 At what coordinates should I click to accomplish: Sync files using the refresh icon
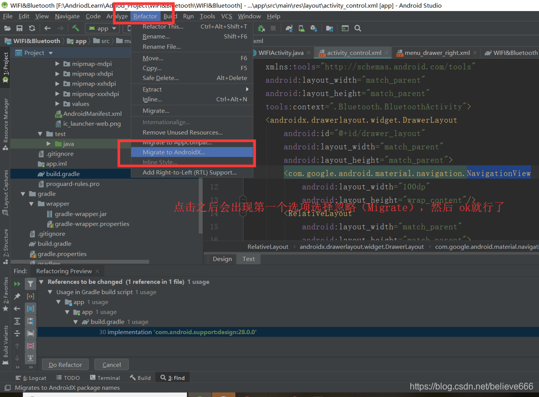32,29
